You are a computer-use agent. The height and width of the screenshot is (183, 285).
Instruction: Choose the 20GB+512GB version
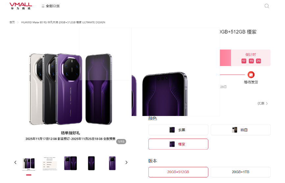point(178,172)
